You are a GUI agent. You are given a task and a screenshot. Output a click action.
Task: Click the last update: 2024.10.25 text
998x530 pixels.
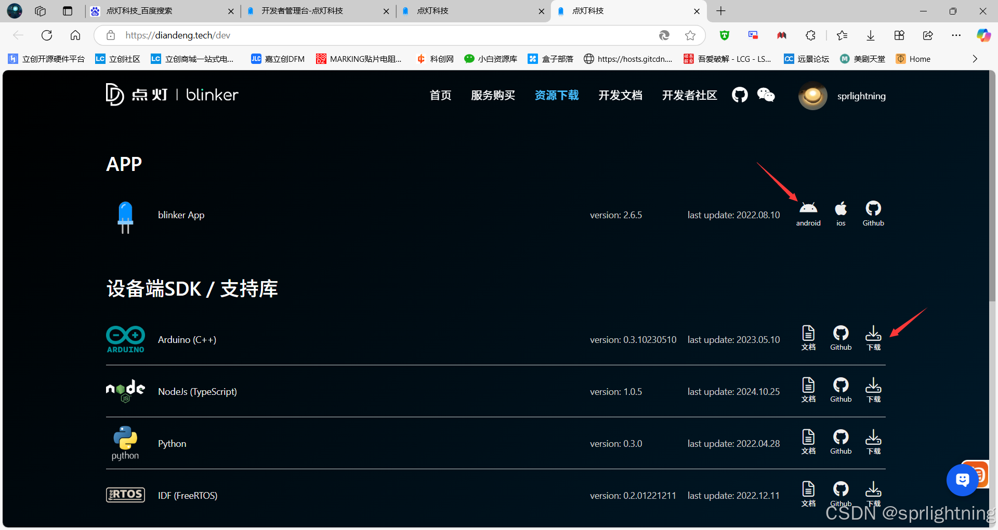point(733,391)
